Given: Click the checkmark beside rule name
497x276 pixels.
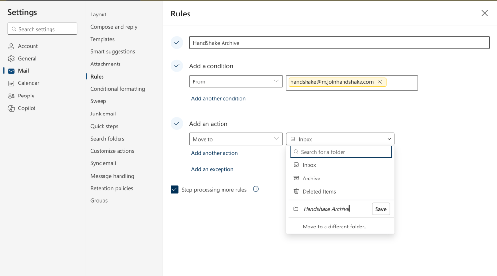Looking at the screenshot, I should (177, 42).
